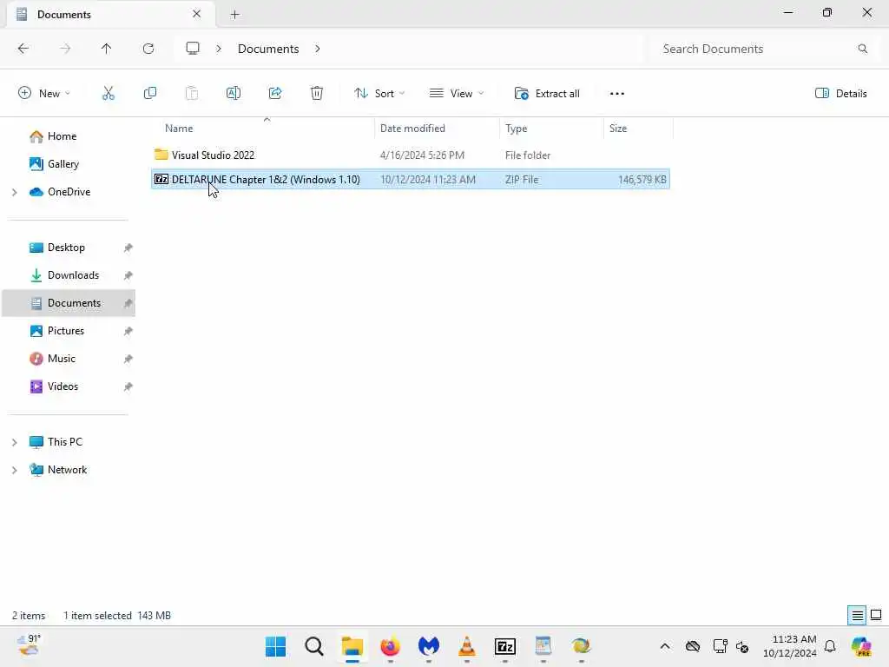Viewport: 889px width, 667px height.
Task: Sort by Date modified column header
Action: pyautogui.click(x=437, y=129)
